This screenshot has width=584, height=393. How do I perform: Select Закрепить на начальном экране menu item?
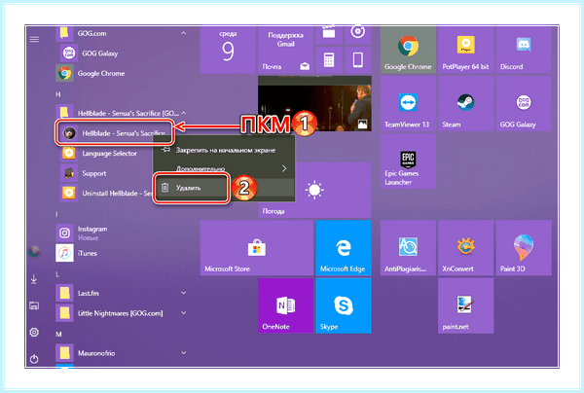(x=224, y=150)
